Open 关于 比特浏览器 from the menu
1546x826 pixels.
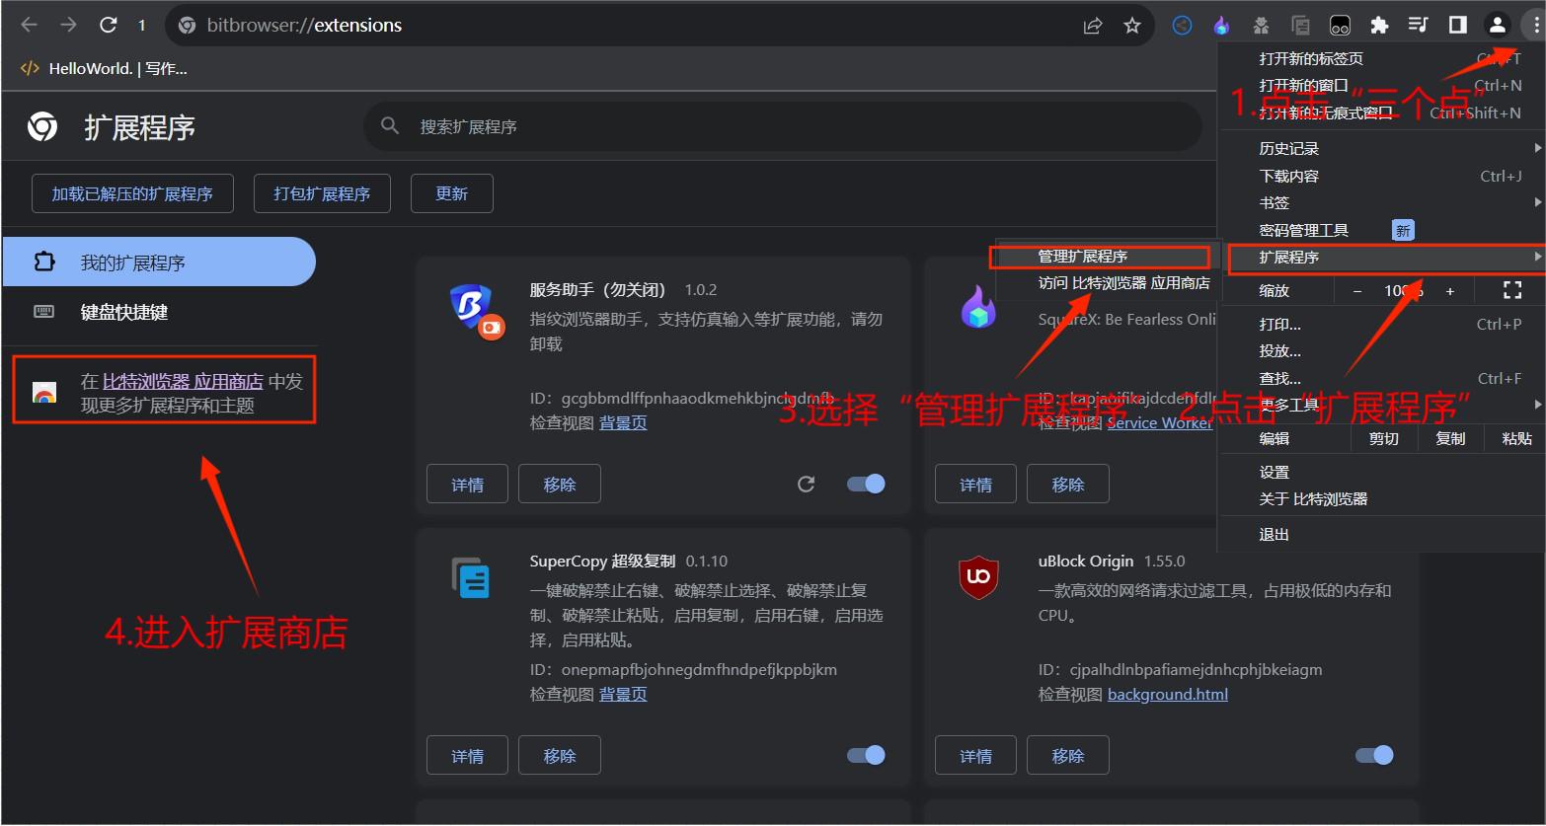click(x=1382, y=499)
